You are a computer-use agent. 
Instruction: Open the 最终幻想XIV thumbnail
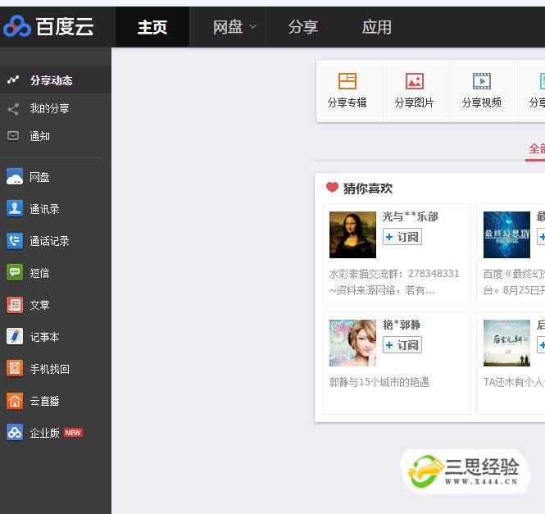506,234
